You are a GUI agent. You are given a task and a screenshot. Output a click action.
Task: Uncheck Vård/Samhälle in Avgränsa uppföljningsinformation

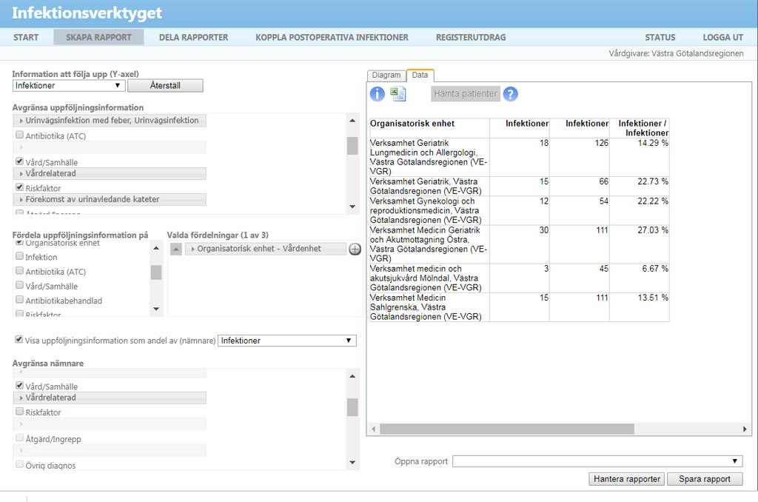20,161
